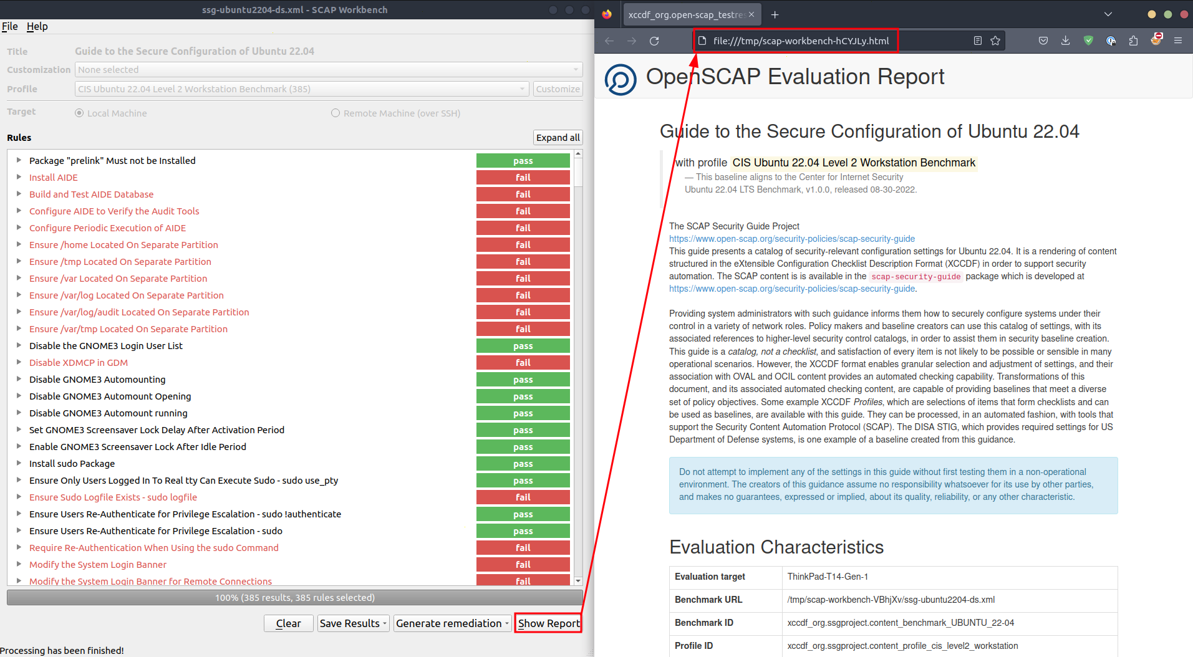Image resolution: width=1193 pixels, height=657 pixels.
Task: Reload the OpenSCAP report page
Action: [654, 41]
